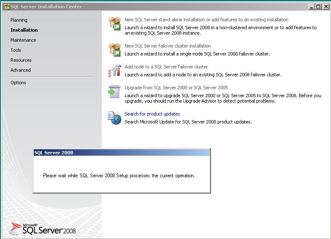The height and width of the screenshot is (239, 331).
Task: Close the SQL Server Installation Center window
Action: point(326,7)
